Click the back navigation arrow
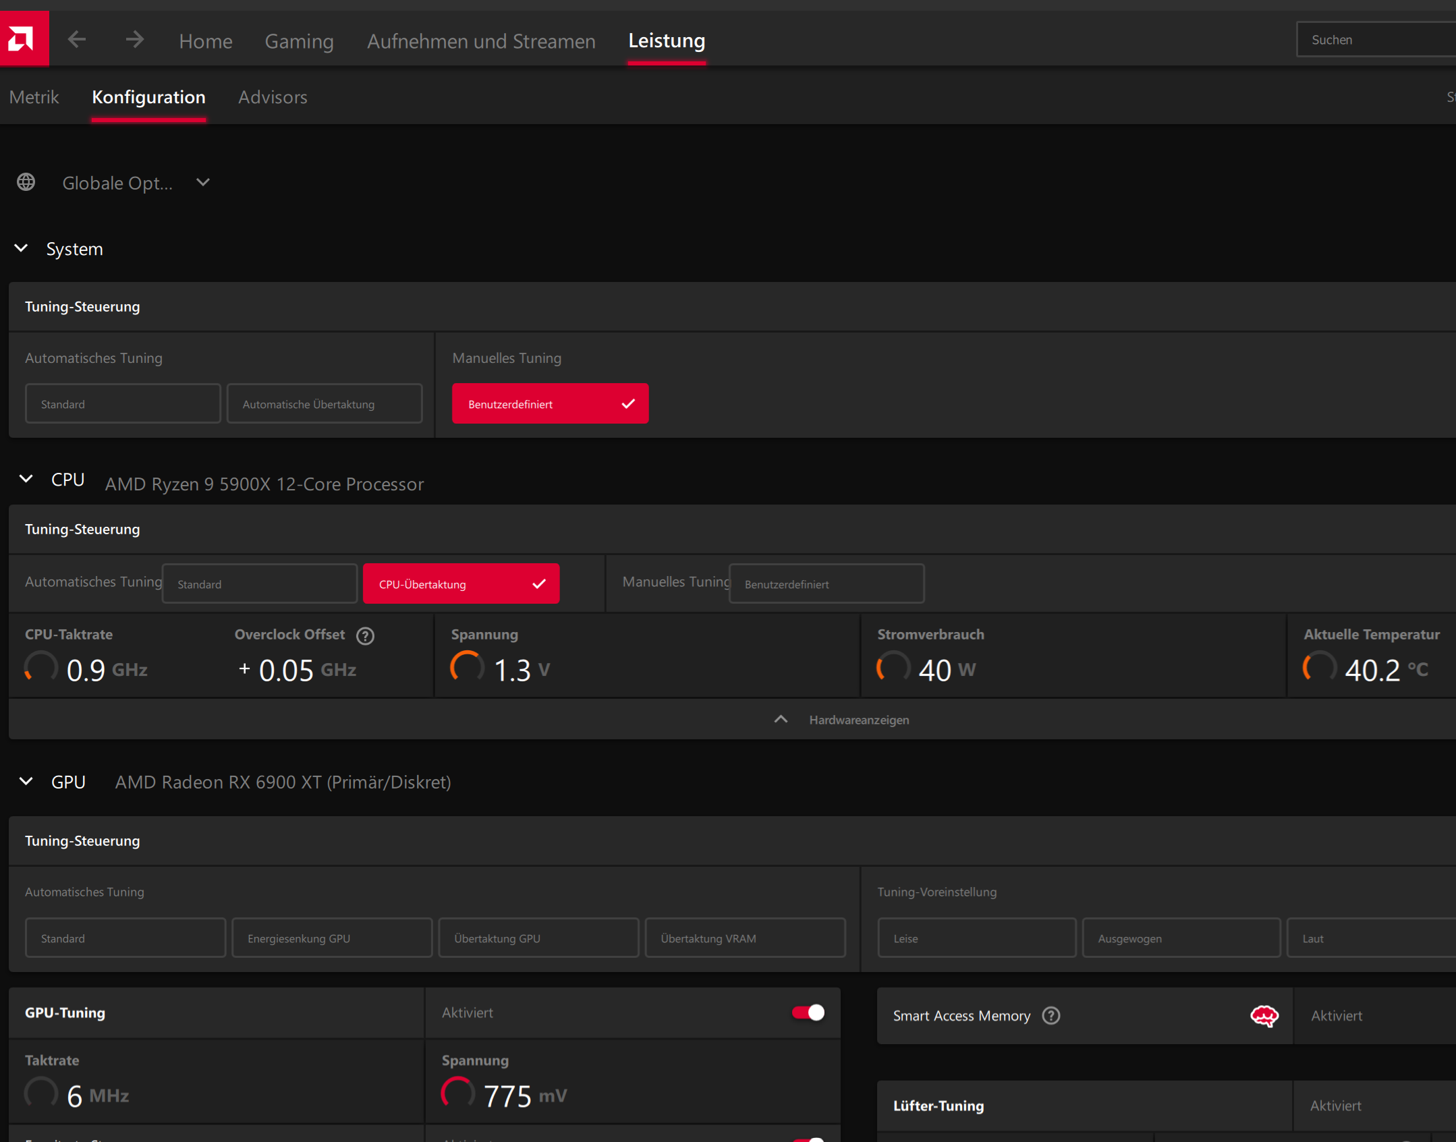The width and height of the screenshot is (1456, 1142). [77, 38]
